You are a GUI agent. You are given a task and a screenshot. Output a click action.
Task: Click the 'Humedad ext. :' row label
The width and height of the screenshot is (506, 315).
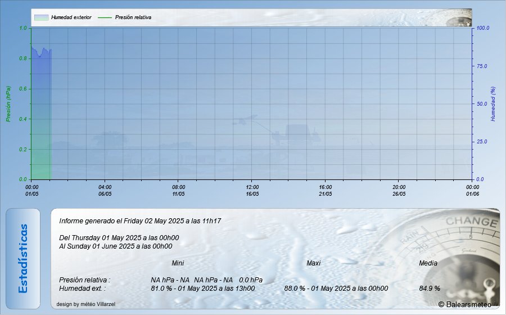point(82,288)
